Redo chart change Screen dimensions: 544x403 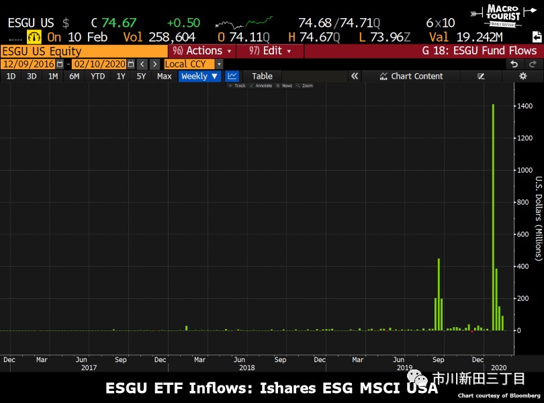point(533,64)
